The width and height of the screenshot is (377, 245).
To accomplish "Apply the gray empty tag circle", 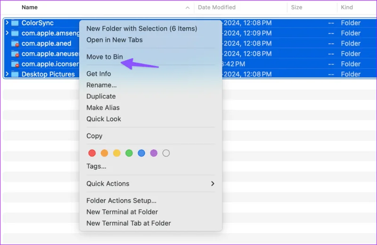I will click(166, 153).
